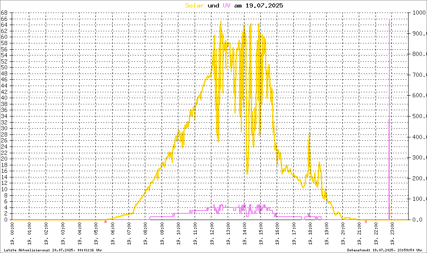Click the red sunrise "A" marker
Viewport: 427px width, 253px height.
pos(105,222)
